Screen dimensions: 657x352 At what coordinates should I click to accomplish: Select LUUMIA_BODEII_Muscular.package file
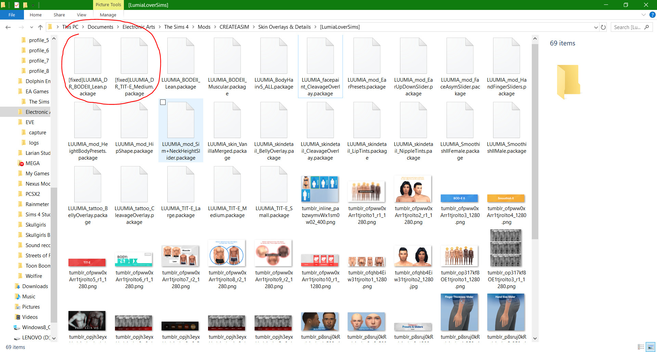tap(227, 67)
